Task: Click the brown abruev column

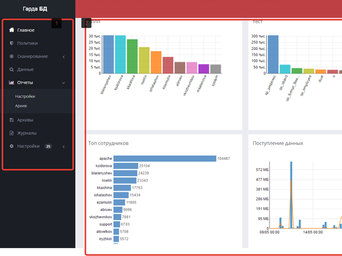Action: pyautogui.click(x=180, y=68)
